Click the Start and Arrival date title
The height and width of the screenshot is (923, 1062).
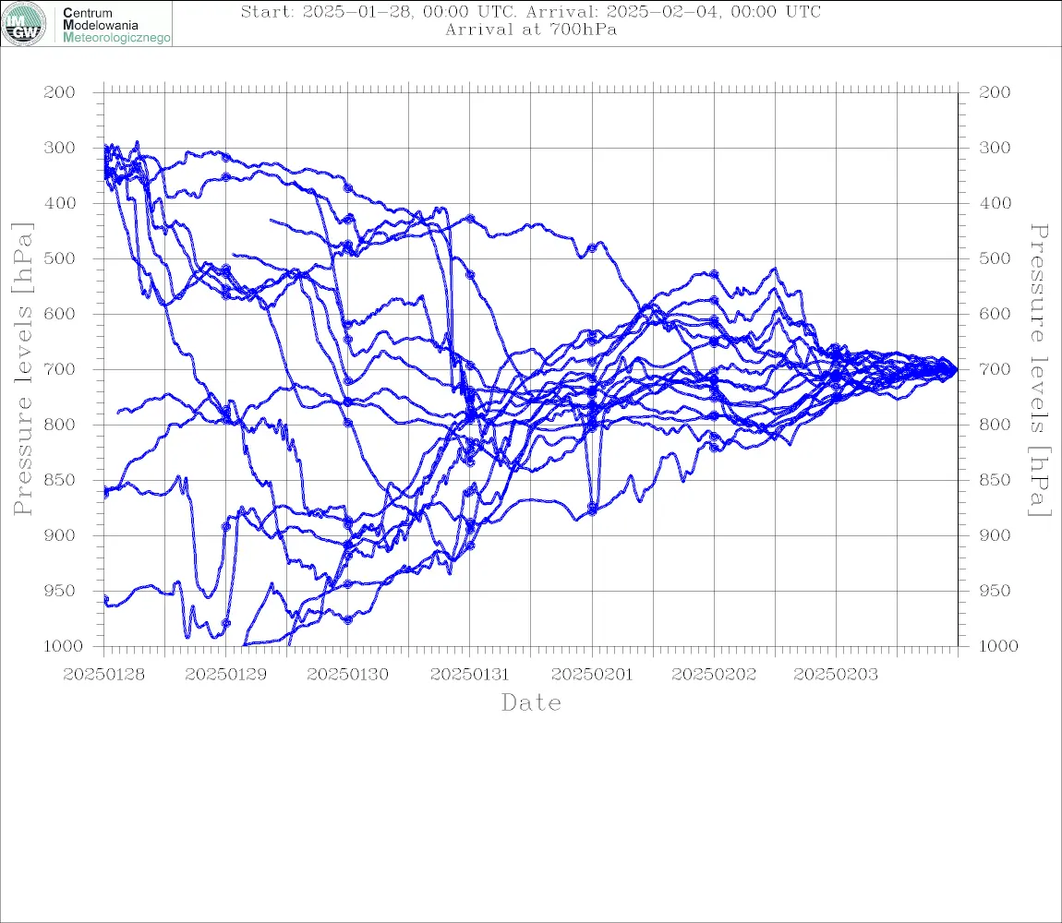531,11
